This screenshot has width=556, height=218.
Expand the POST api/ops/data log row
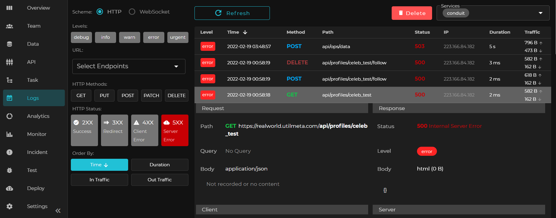373,46
